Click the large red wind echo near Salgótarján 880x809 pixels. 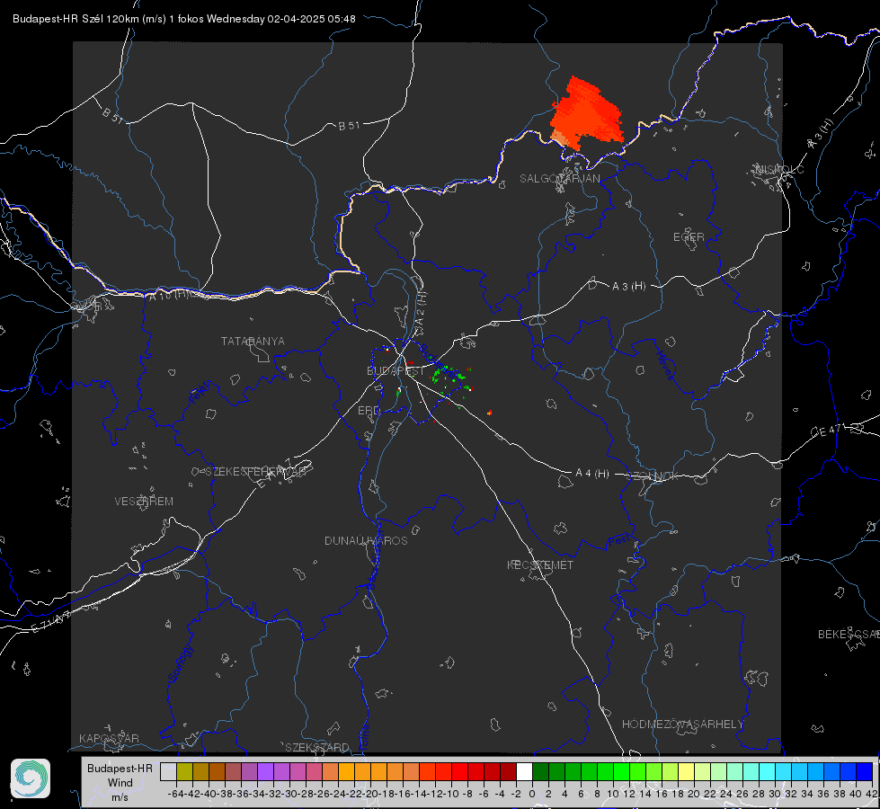coord(588,114)
